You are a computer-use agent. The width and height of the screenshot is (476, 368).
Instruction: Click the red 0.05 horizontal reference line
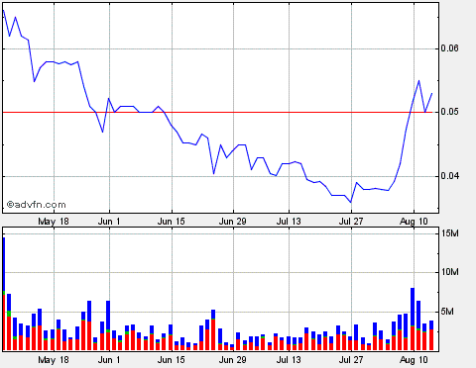(x=217, y=113)
